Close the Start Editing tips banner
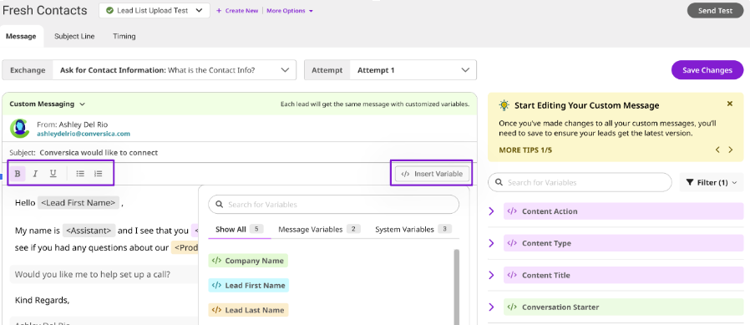 coord(729,104)
